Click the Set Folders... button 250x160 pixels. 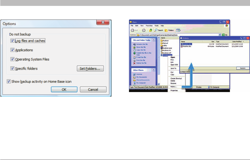[x=90, y=68]
